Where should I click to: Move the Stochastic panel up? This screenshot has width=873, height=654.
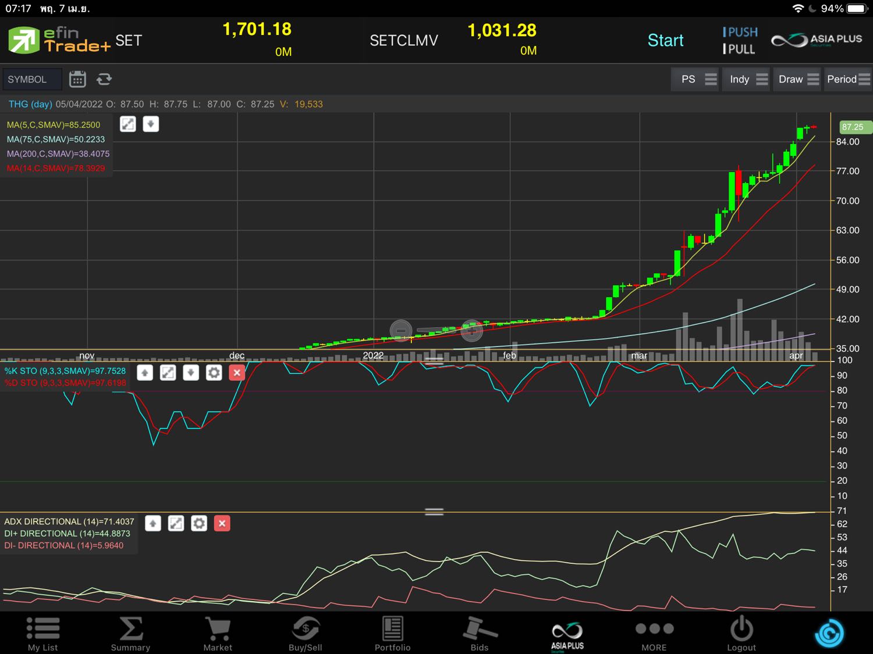[145, 373]
